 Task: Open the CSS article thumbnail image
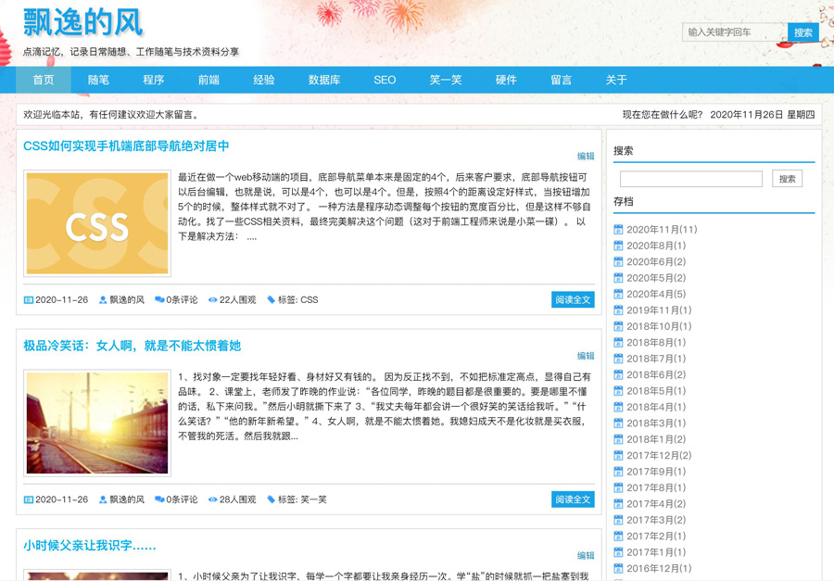coord(97,223)
